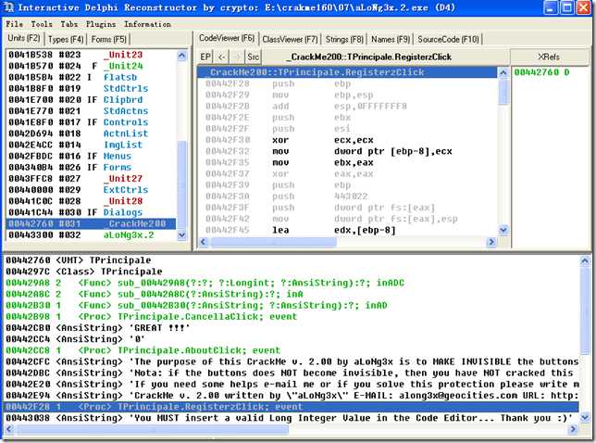Click the Src button
Image resolution: width=596 pixels, height=443 pixels.
click(254, 57)
